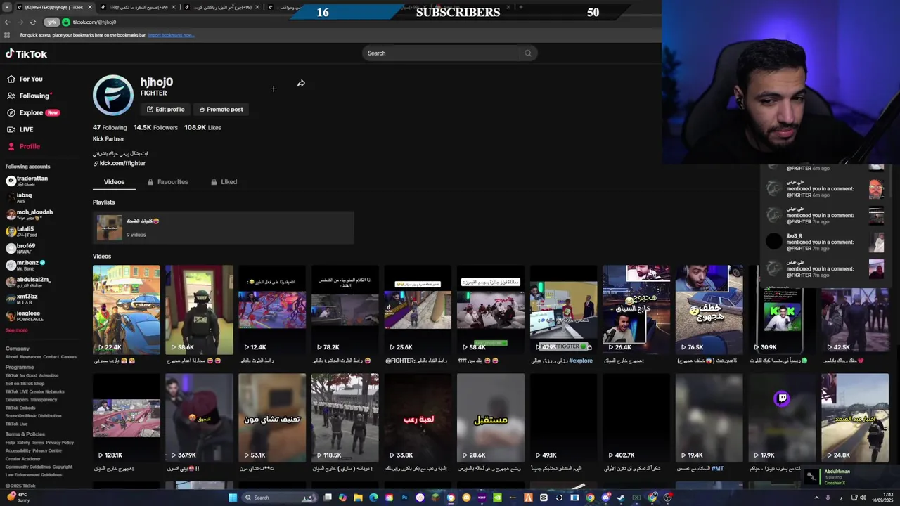Screen dimensions: 900x506
Task: Click the Windows taskbar search box
Action: click(280, 498)
